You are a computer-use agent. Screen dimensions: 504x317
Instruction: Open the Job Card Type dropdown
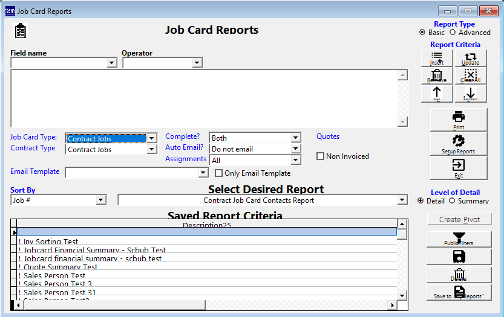coord(152,138)
